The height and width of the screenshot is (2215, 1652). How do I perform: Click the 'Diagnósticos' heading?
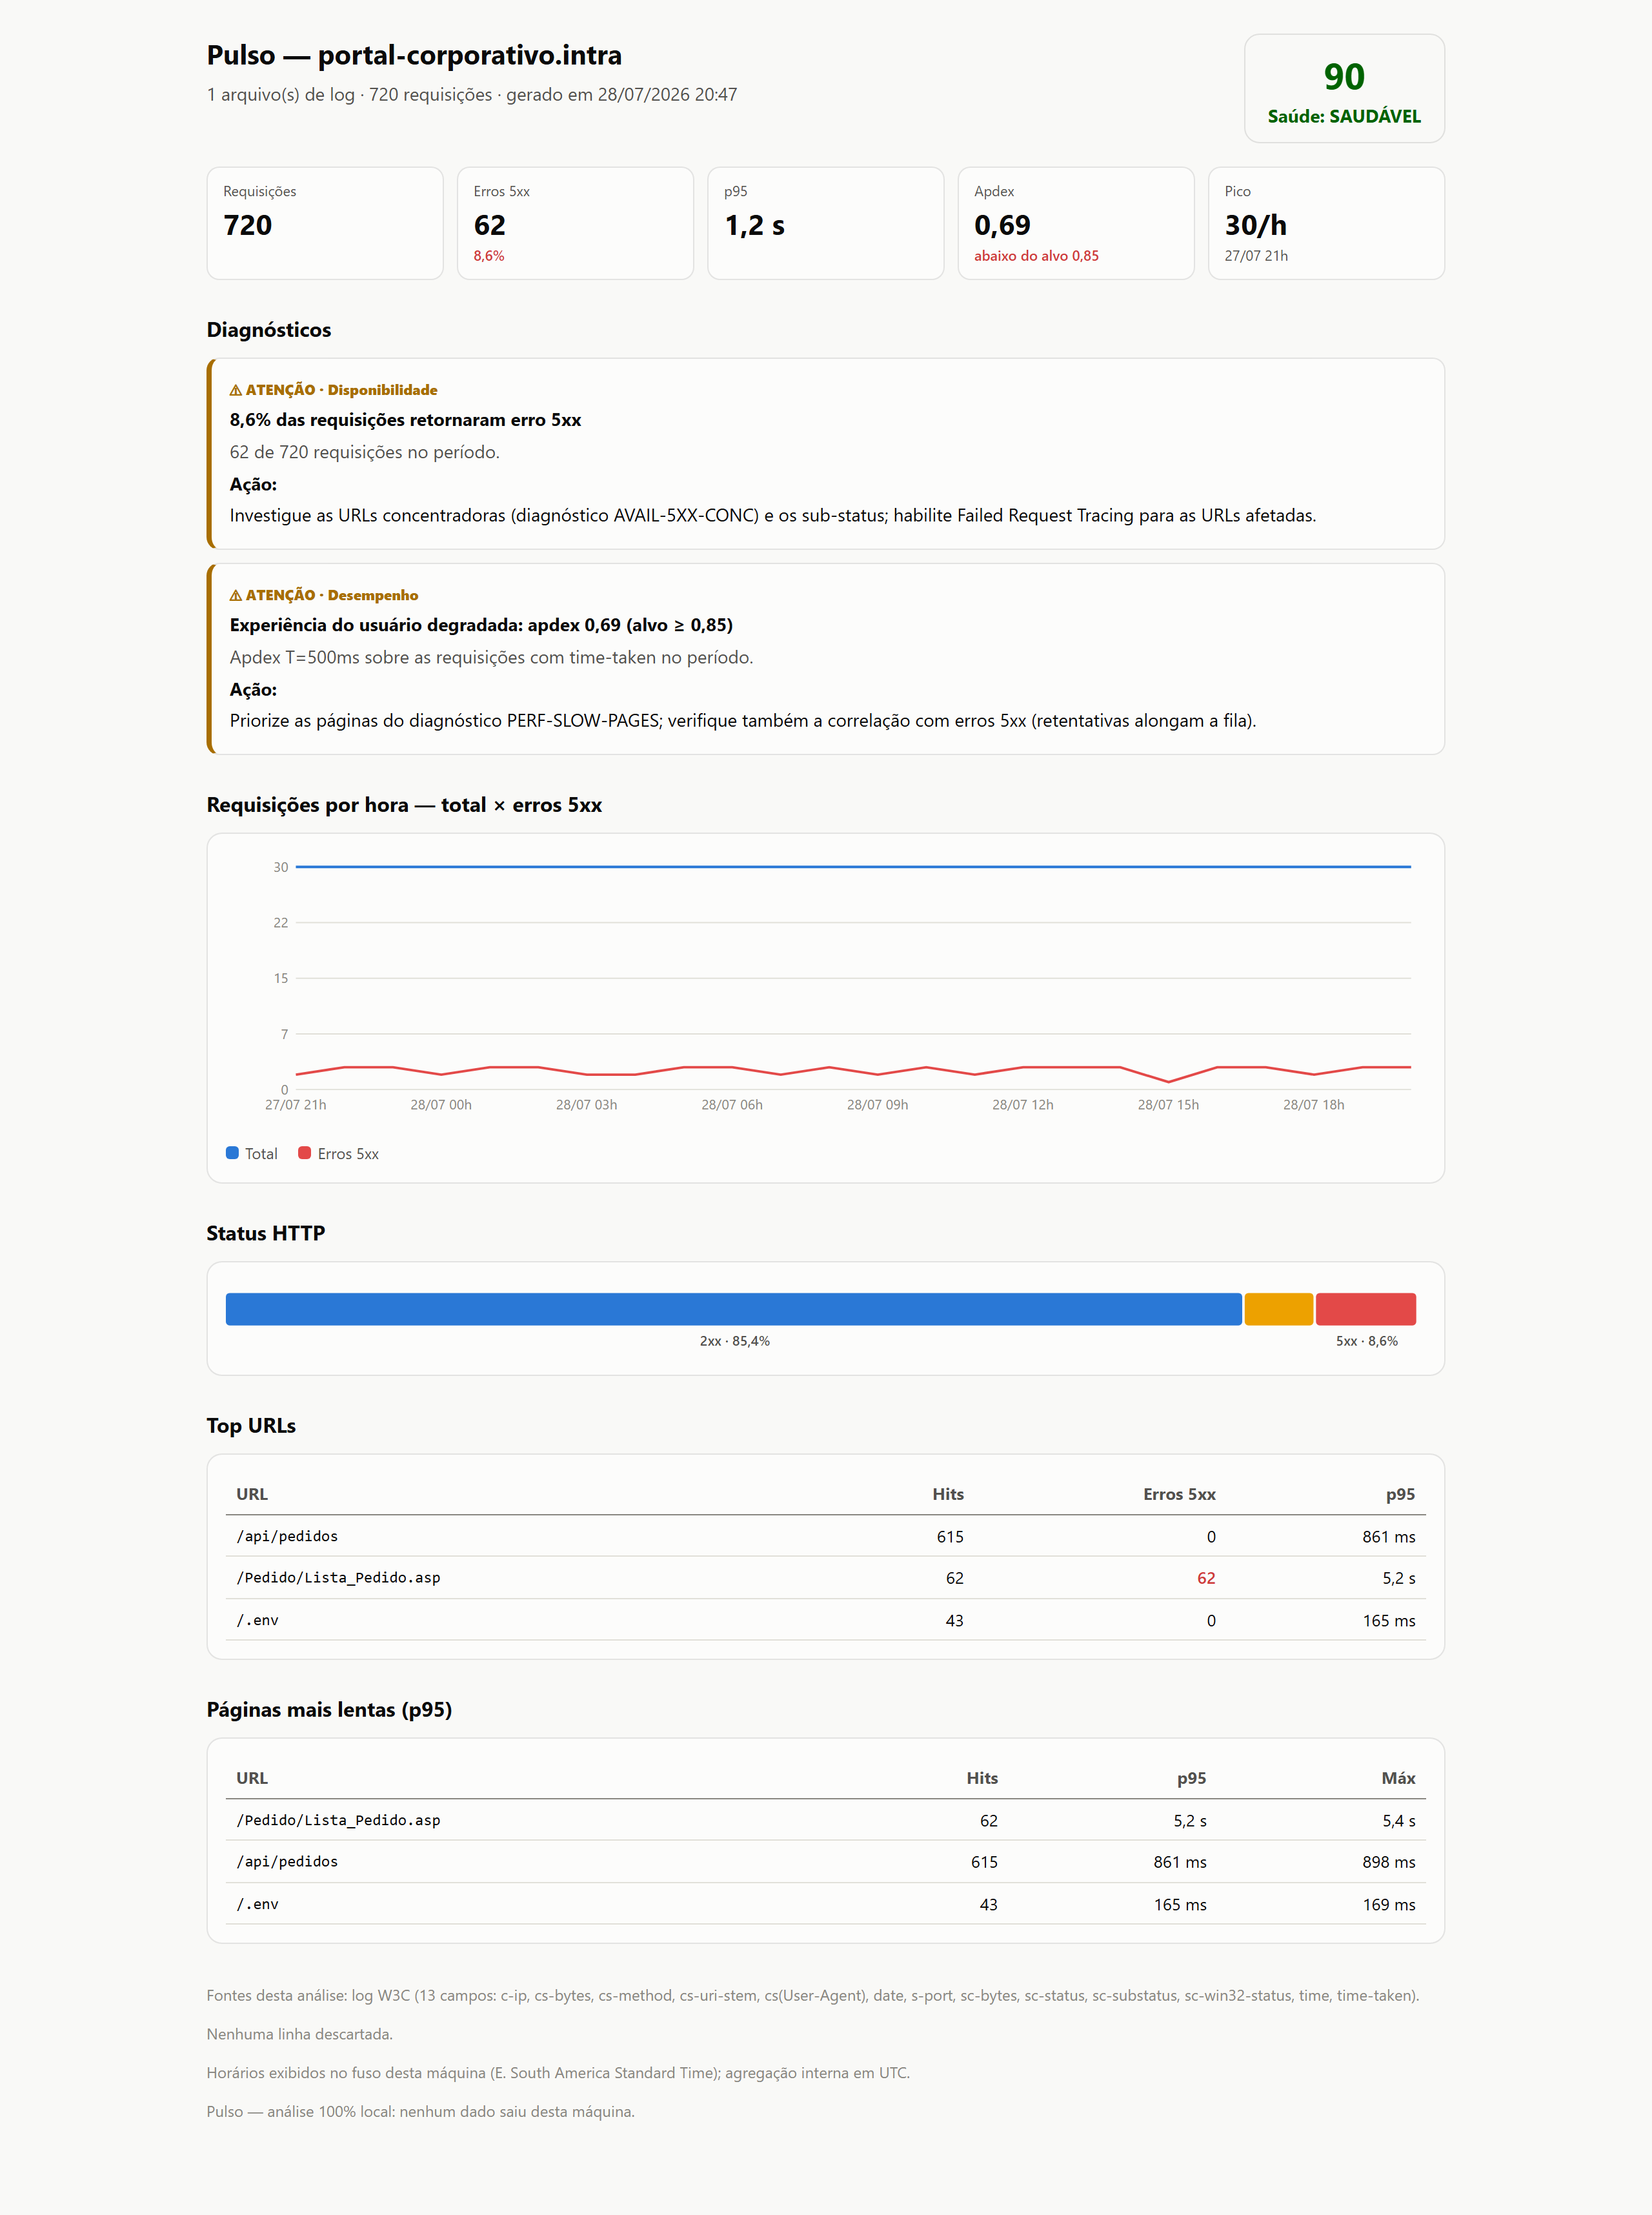coord(269,330)
